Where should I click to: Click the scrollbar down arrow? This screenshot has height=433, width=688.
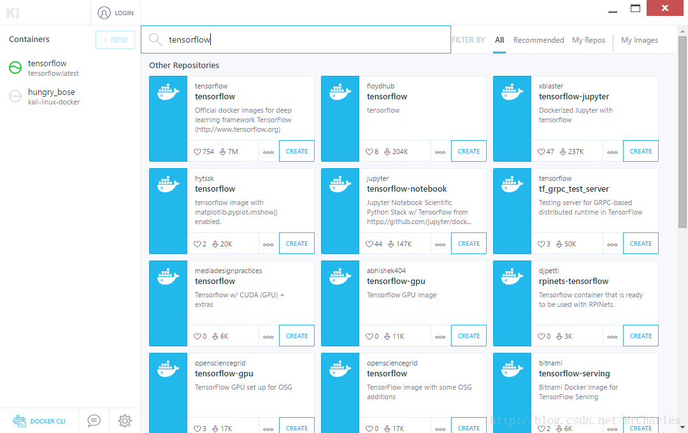[682, 427]
